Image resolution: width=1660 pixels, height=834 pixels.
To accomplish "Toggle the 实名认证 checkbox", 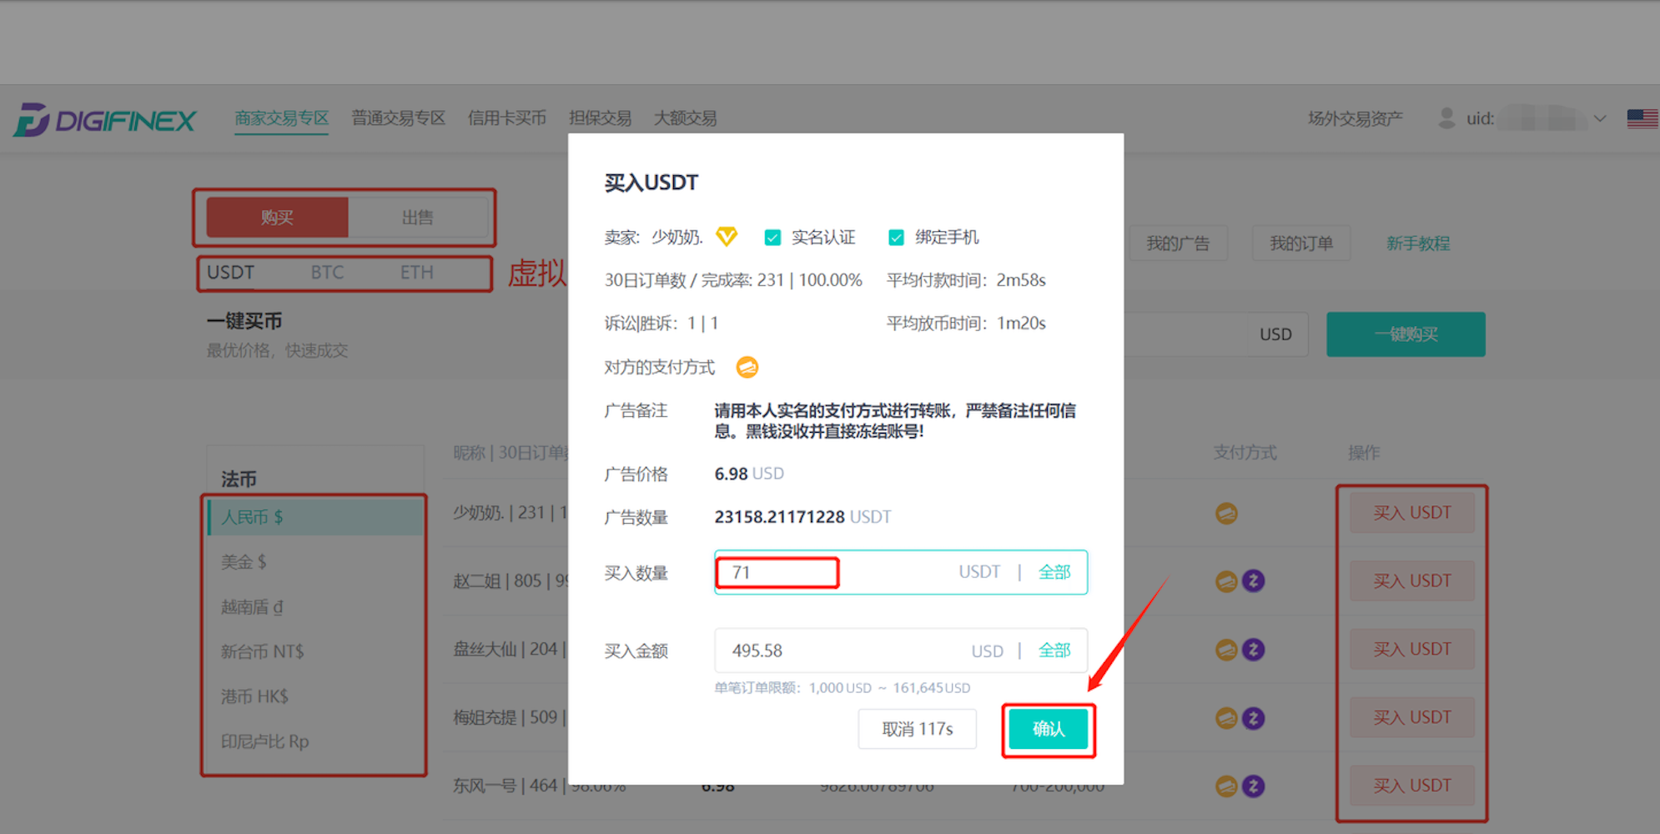I will [x=772, y=238].
